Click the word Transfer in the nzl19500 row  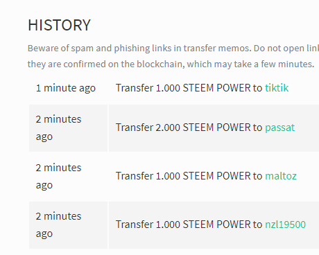(135, 225)
